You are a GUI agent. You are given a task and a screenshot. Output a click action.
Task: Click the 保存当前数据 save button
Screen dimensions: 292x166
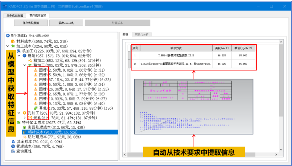(31, 23)
